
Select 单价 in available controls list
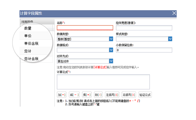tap(28, 36)
